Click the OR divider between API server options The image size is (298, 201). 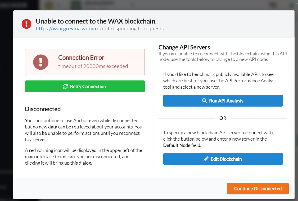[223, 118]
